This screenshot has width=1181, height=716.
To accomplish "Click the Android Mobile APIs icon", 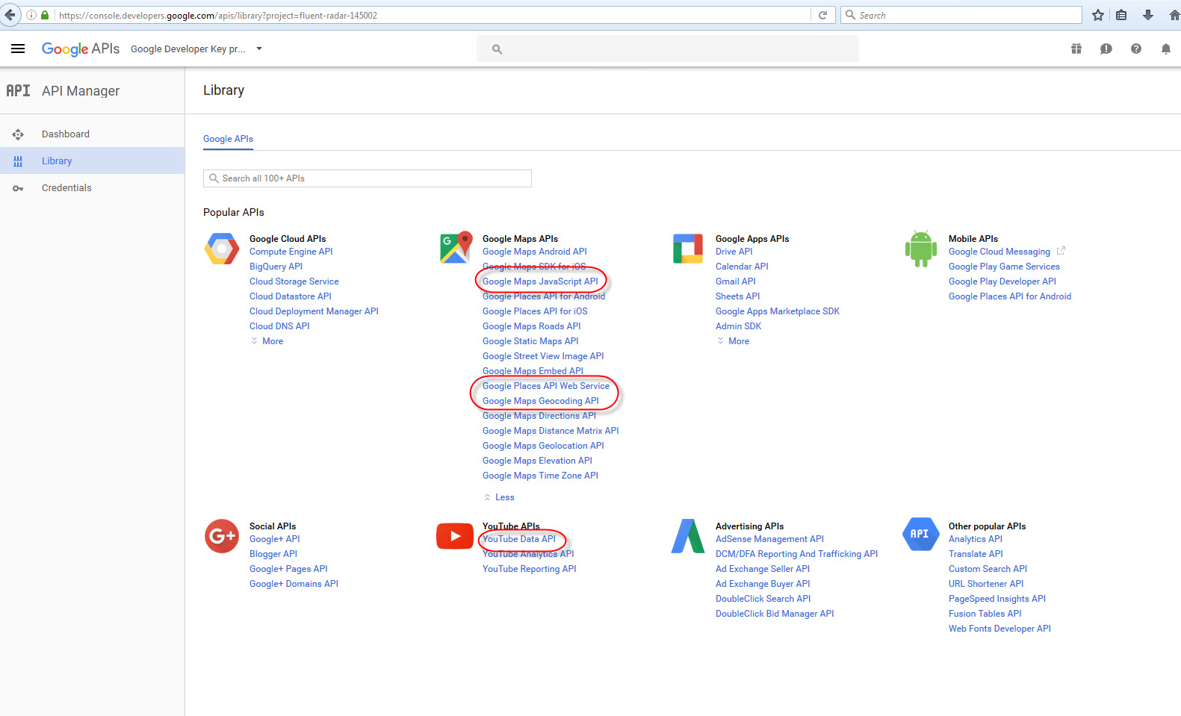I will [920, 249].
